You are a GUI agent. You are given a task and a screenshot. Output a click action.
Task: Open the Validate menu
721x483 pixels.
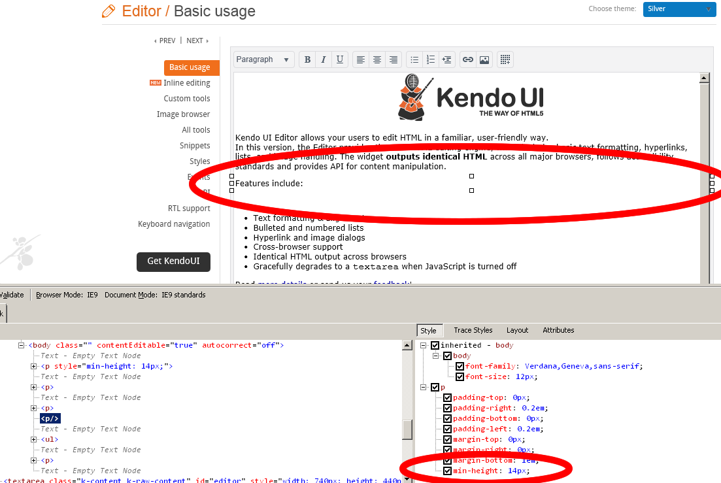tap(12, 295)
